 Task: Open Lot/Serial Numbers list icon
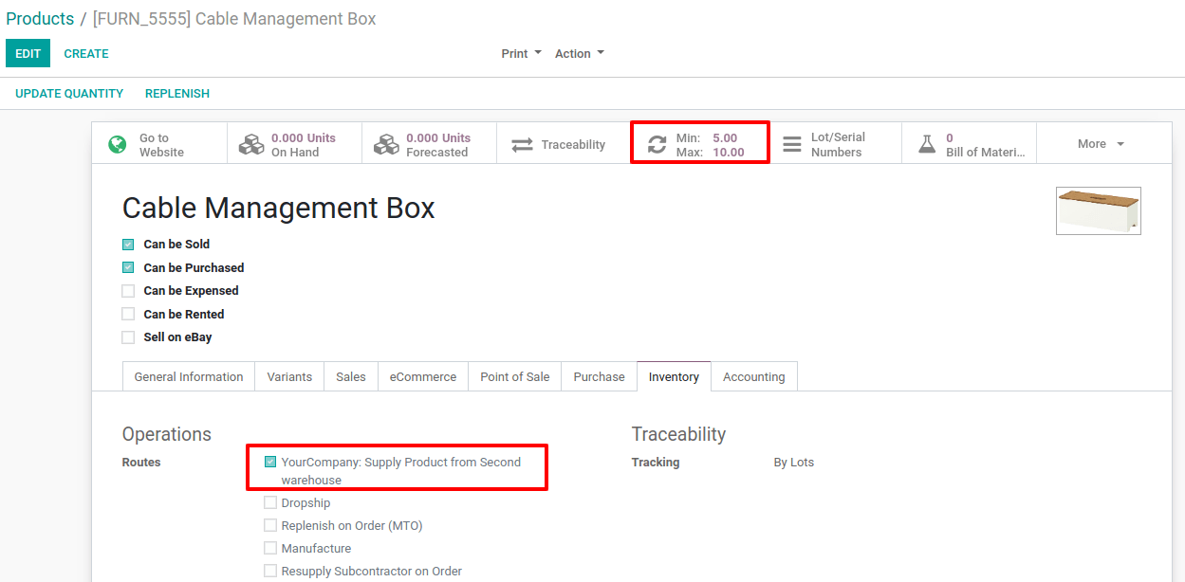click(791, 144)
